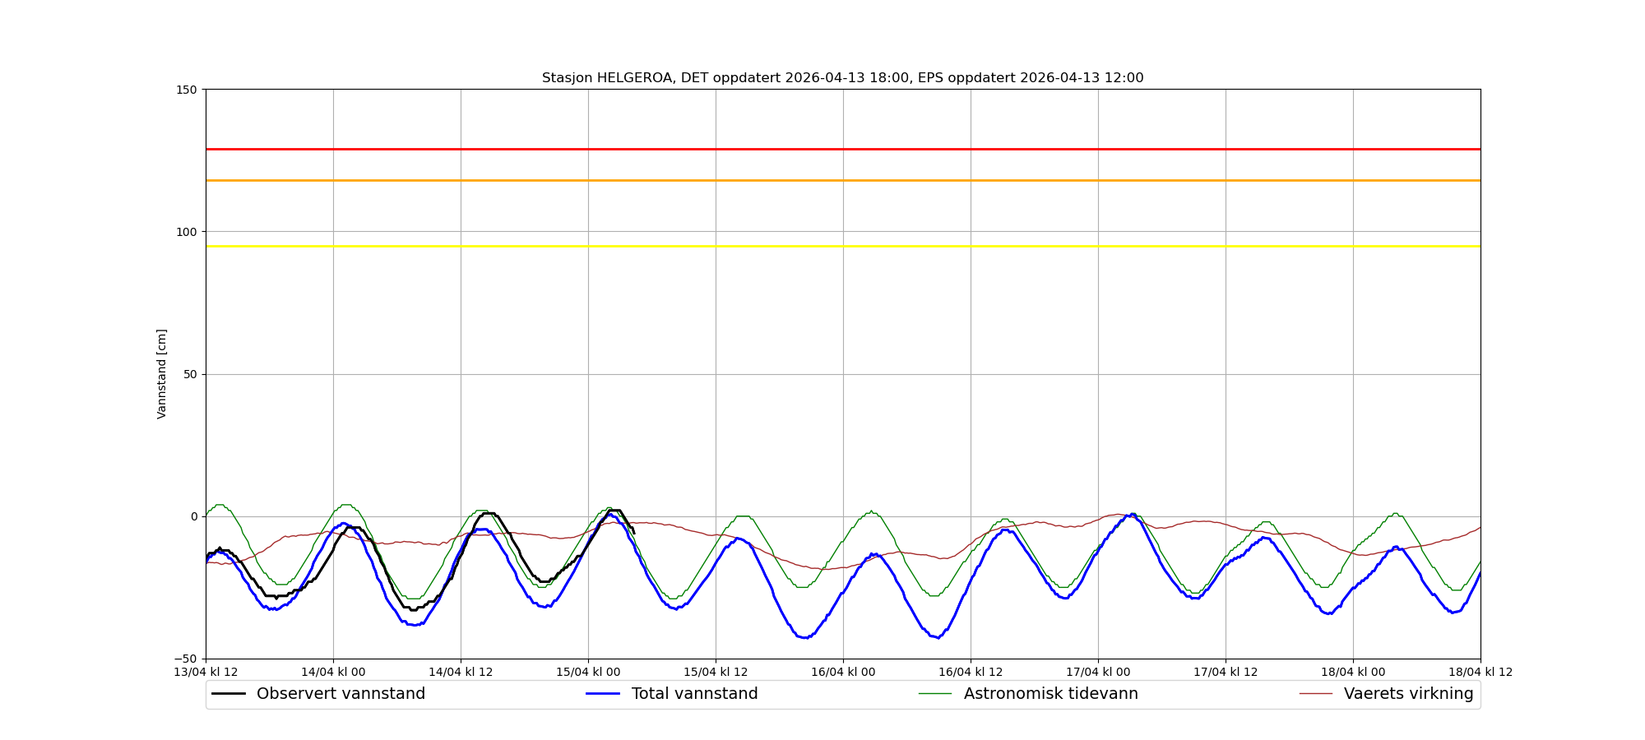Select the 'Total vannstand' legend label
The width and height of the screenshot is (1645, 740).
coord(694,694)
